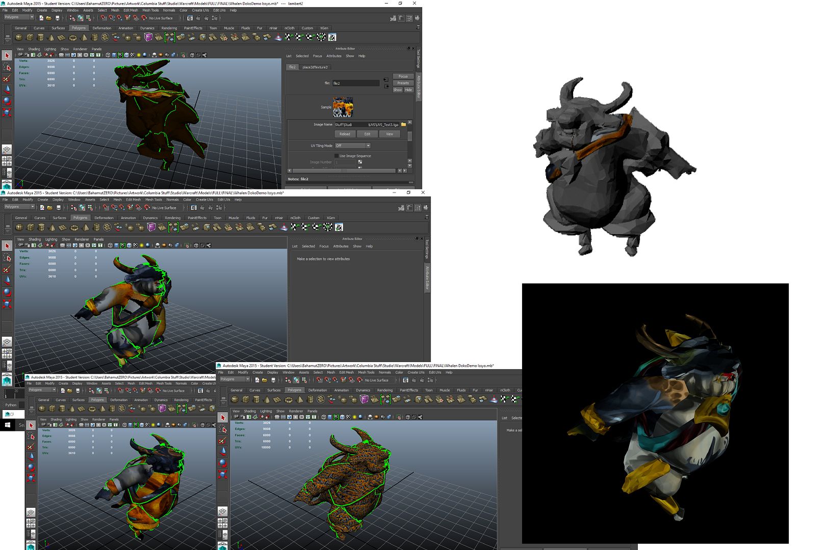Toggle X-ray display in top Maya viewport toolbar
The image size is (826, 550).
[192, 55]
